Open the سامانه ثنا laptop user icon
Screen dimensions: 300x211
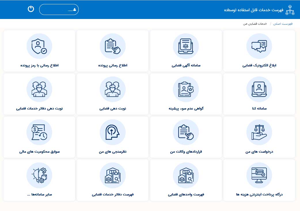click(x=259, y=89)
